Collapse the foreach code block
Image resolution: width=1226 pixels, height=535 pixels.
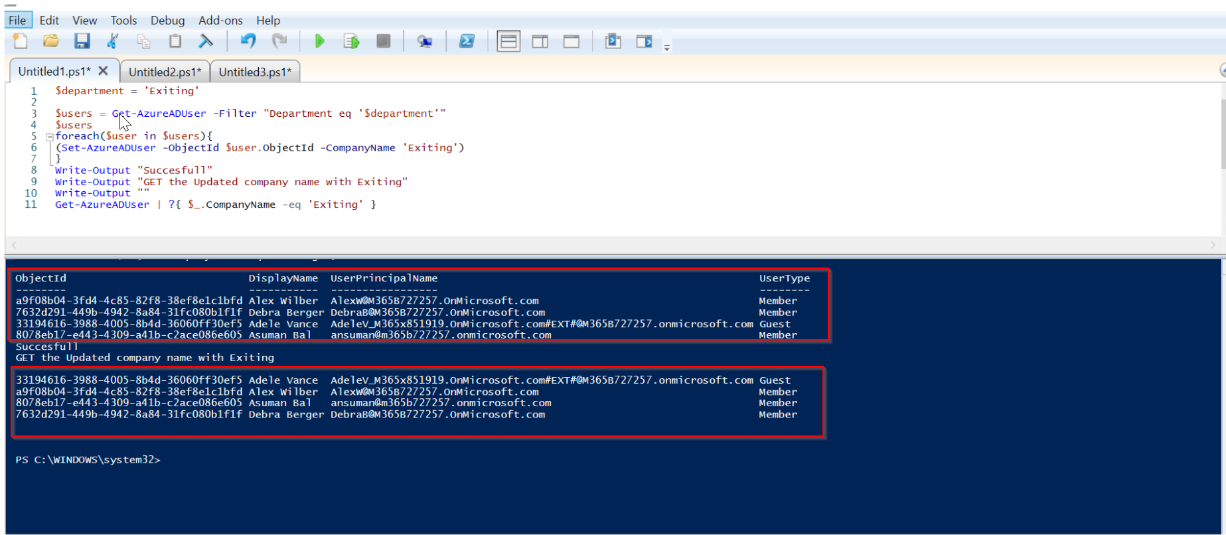pyautogui.click(x=49, y=137)
